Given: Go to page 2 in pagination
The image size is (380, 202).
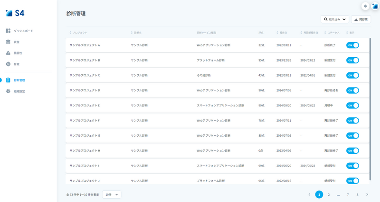Looking at the screenshot, I should tap(329, 194).
